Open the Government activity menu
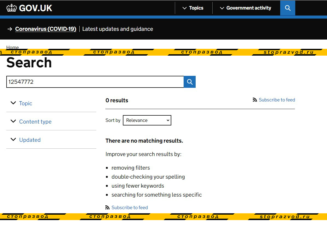 pyautogui.click(x=248, y=8)
